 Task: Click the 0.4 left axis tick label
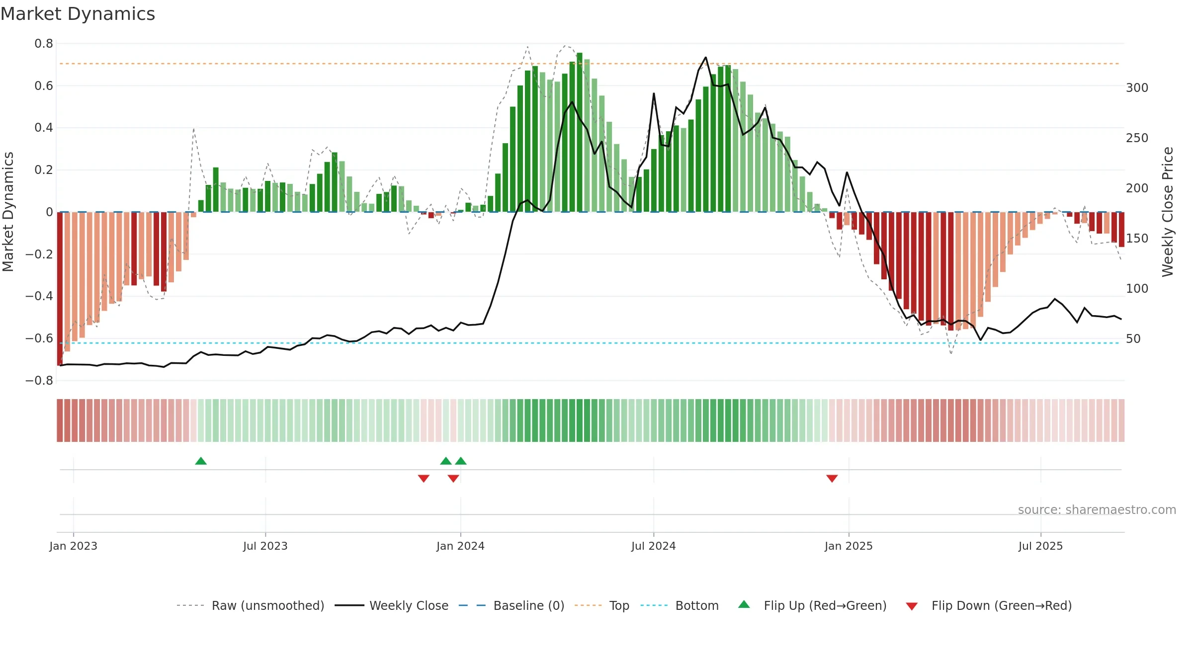click(x=44, y=128)
